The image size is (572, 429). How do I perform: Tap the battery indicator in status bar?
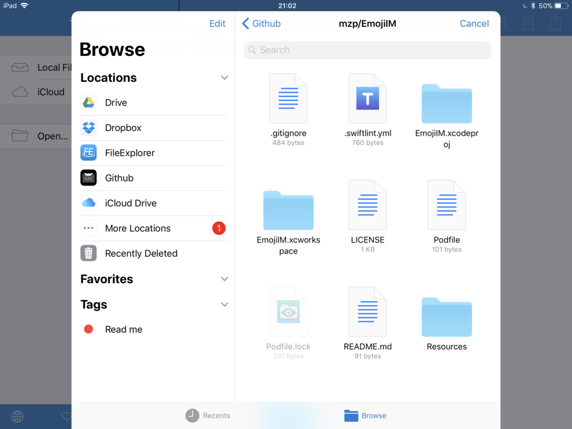tap(561, 6)
